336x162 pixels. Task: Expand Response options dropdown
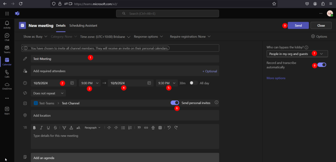point(149,37)
